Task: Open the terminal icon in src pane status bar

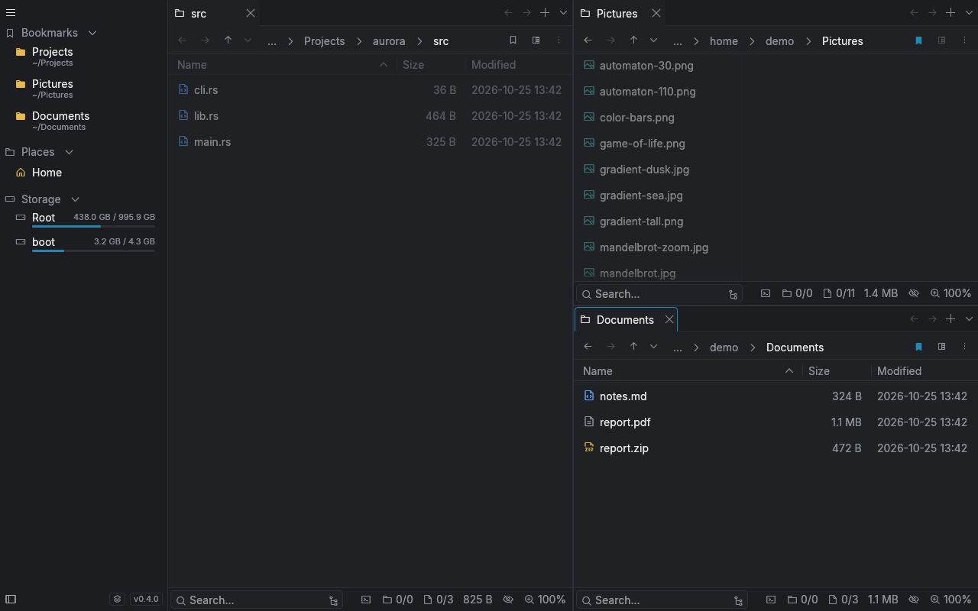Action: pyautogui.click(x=366, y=600)
